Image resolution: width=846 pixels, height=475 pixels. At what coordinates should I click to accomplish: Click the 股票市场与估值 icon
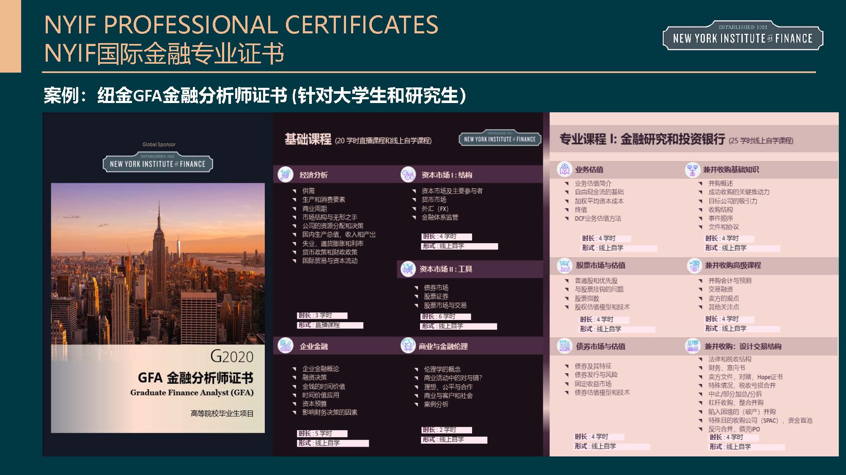click(564, 265)
